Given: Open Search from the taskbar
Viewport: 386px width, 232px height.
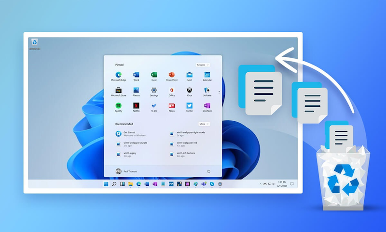Looking at the screenshot, I should point(114,184).
